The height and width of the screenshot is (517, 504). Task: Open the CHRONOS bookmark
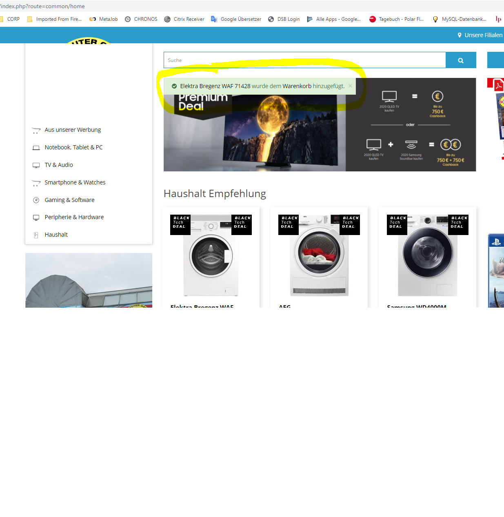coord(141,19)
